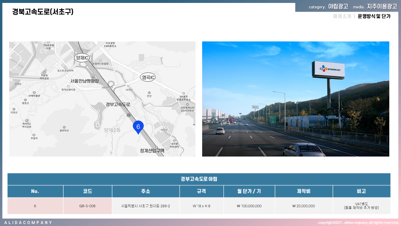Click the 지주이용광고 media label
The height and width of the screenshot is (226, 401).
(382, 7)
